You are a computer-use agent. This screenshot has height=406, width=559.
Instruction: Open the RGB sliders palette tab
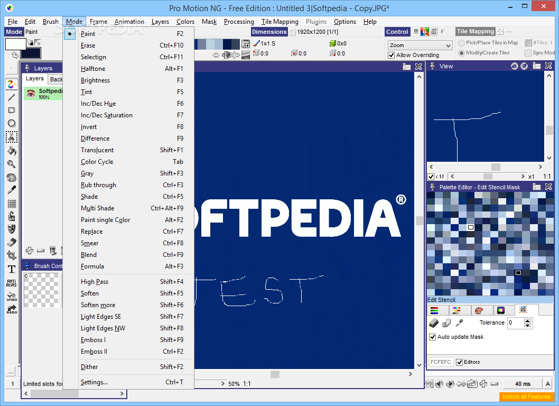[x=434, y=310]
